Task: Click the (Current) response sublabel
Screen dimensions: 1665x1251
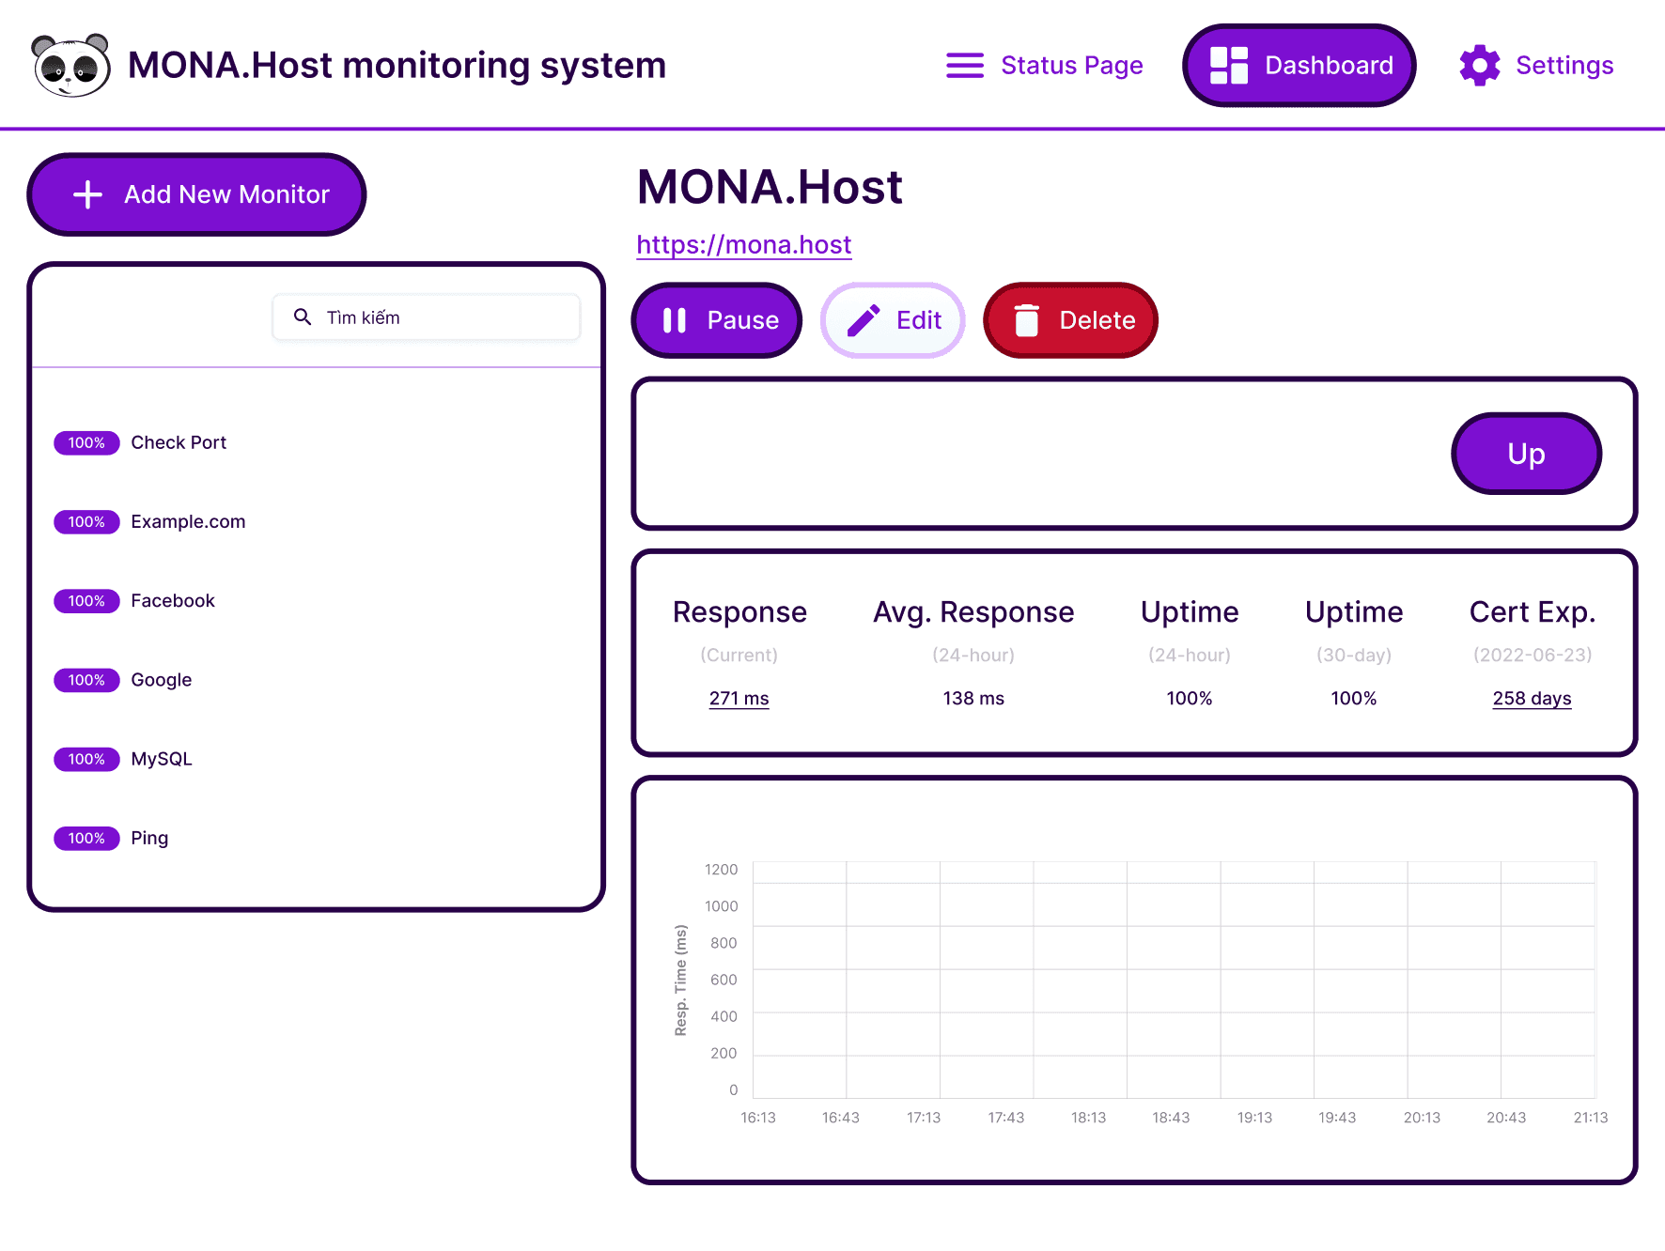Action: tap(739, 655)
